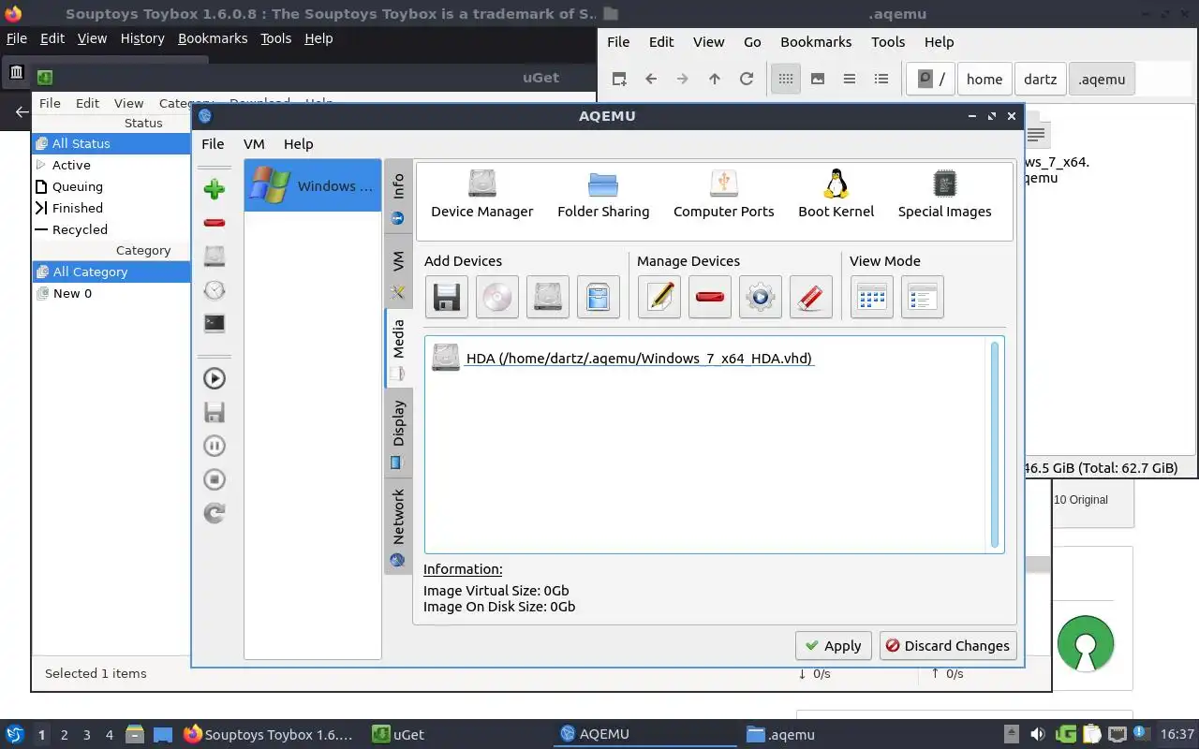The height and width of the screenshot is (749, 1199).
Task: Open Firefox History menu
Action: pos(142,38)
